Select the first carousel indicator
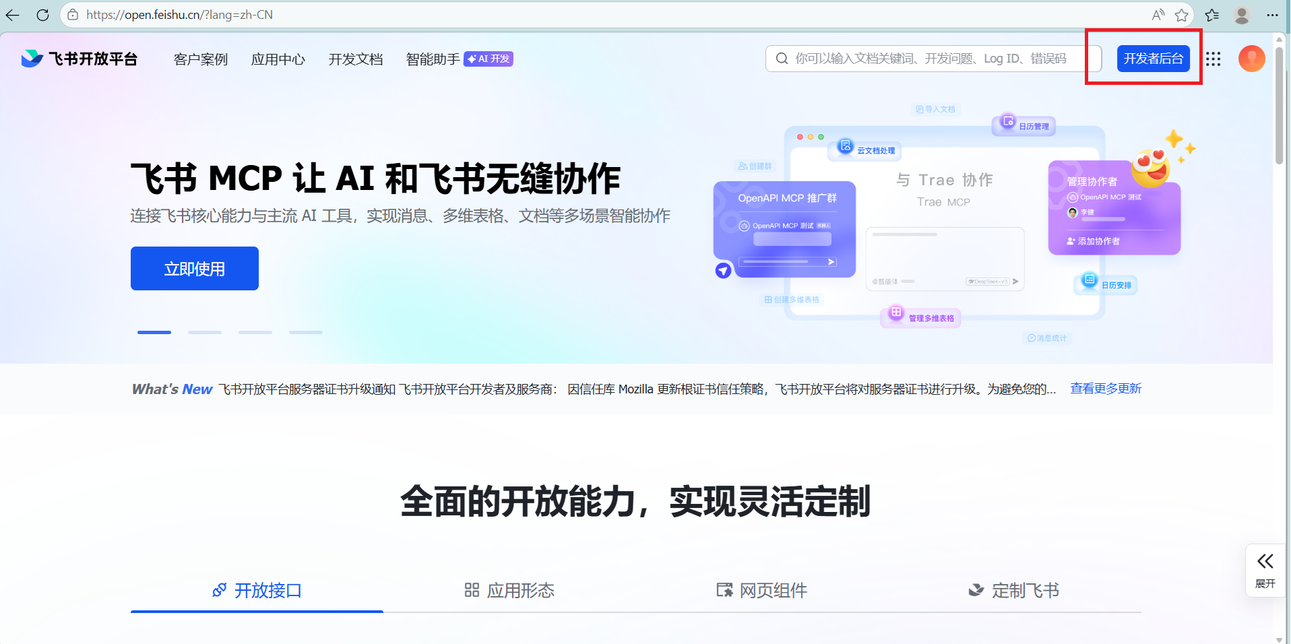Viewport: 1291px width, 644px height. coord(154,332)
